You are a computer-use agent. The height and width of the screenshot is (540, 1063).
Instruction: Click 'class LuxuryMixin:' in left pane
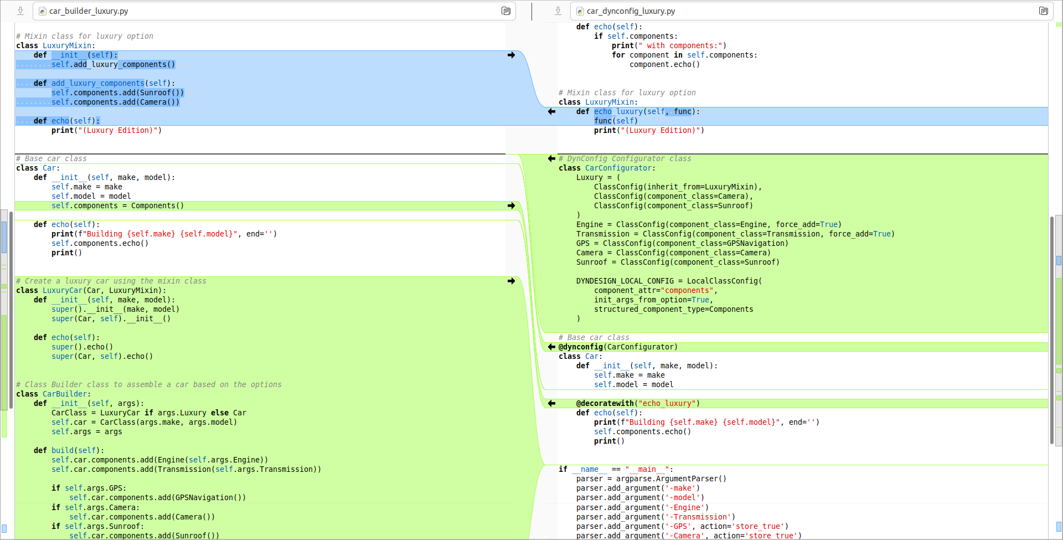coord(56,46)
